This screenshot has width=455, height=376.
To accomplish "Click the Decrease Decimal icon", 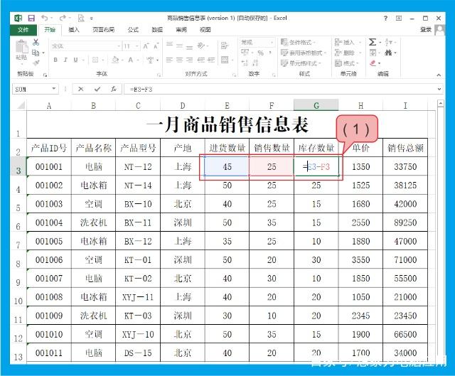I will [x=255, y=63].
